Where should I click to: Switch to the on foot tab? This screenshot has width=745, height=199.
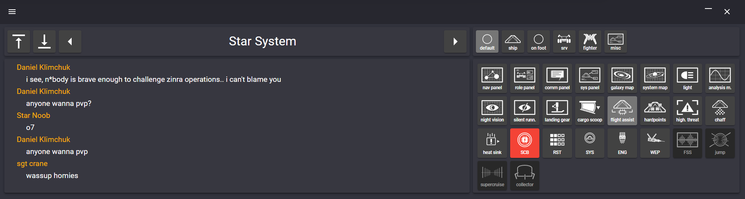pos(538,42)
